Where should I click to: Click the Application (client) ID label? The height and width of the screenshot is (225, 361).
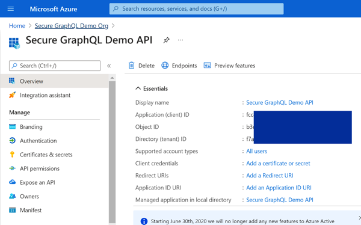pos(162,115)
